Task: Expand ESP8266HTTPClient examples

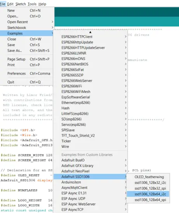Action: 90,37
